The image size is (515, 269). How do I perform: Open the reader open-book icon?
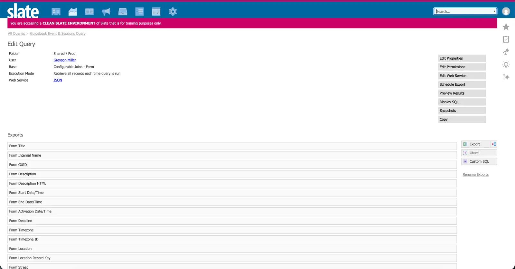point(89,12)
